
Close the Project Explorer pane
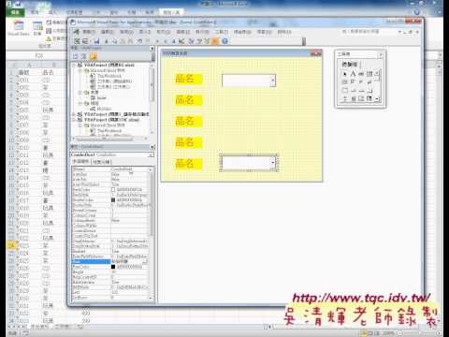pos(152,49)
